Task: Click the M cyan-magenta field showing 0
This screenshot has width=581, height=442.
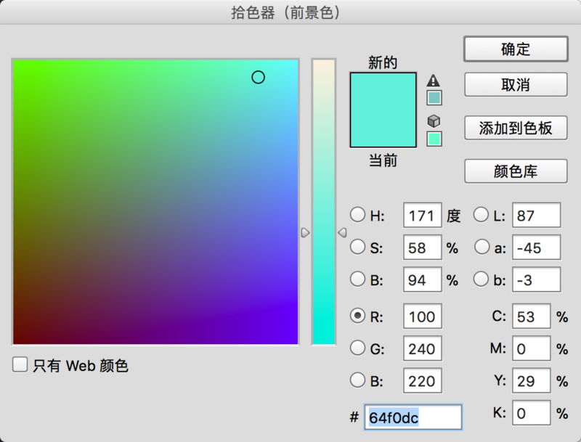Action: coord(532,348)
